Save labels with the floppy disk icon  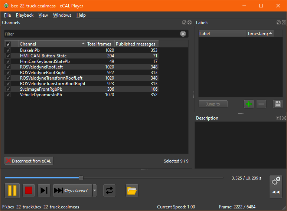(x=278, y=104)
